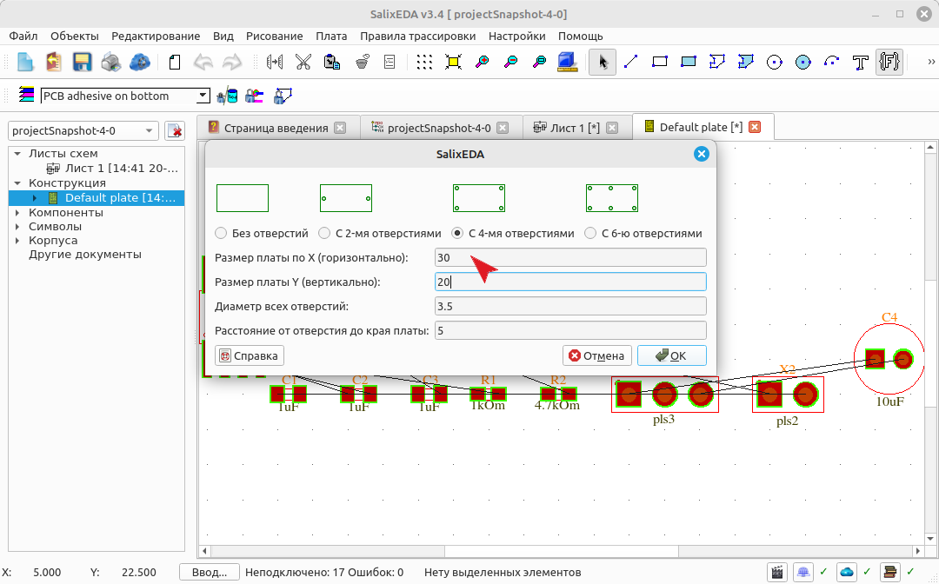
Task: Expand the 'Default plate' tree item arrow
Action: (x=35, y=198)
